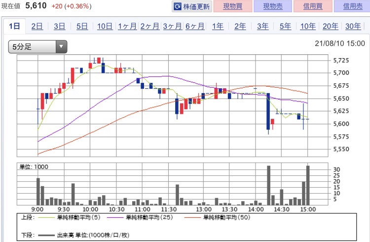
Task: View the 20年 chart range
Action: point(331,26)
